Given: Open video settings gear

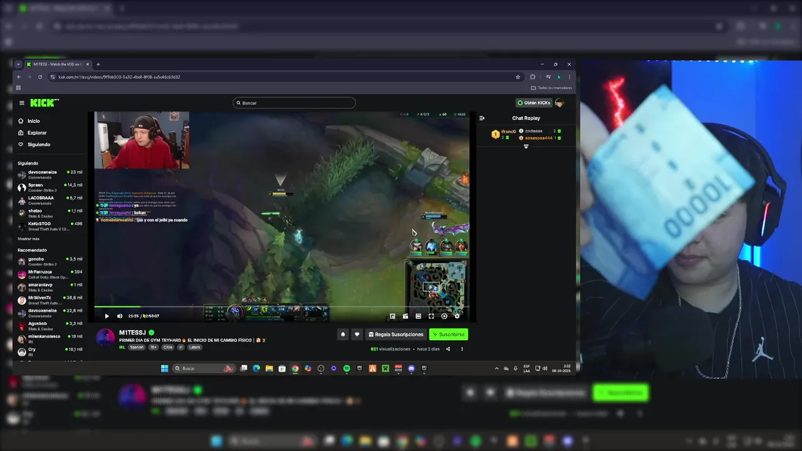Looking at the screenshot, I should click(457, 316).
